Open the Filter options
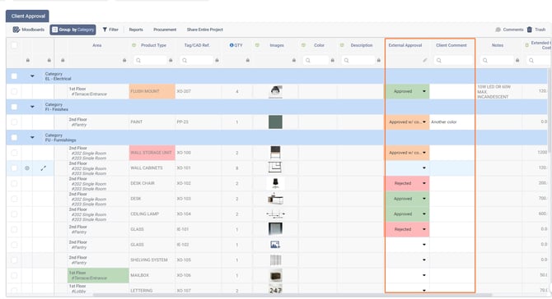552x299 pixels. tap(110, 30)
